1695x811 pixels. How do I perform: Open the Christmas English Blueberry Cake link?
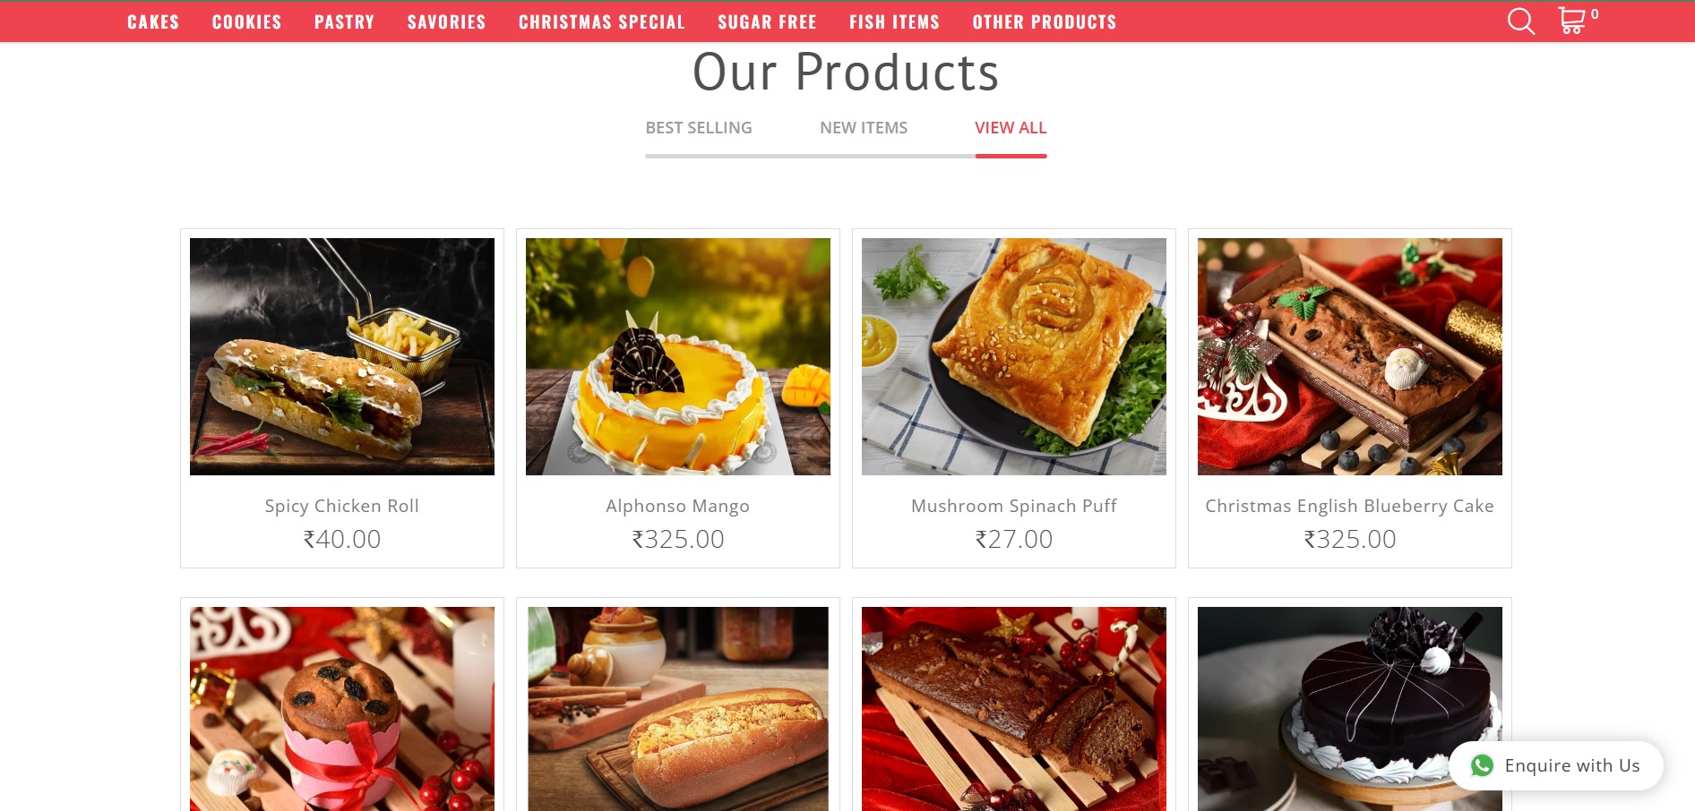(1349, 506)
